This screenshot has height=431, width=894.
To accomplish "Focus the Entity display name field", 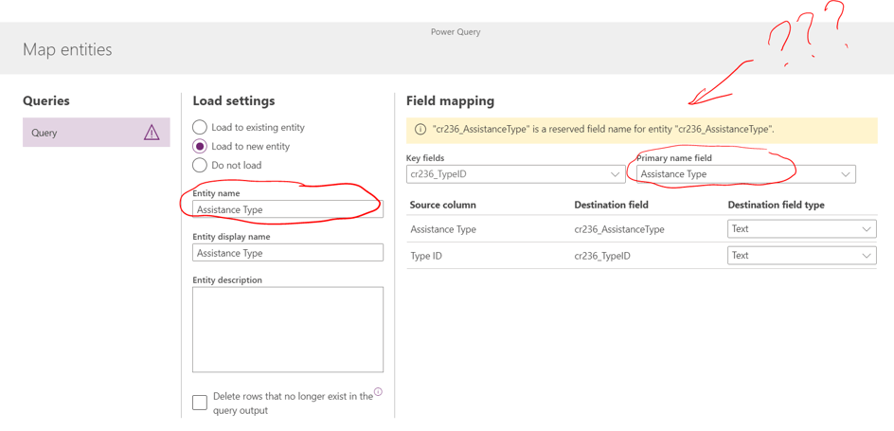I will tap(287, 253).
